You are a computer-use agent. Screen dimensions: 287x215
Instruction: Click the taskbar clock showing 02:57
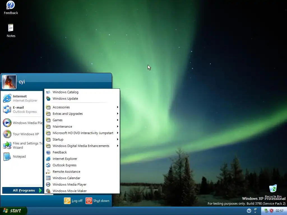pyautogui.click(x=280, y=211)
